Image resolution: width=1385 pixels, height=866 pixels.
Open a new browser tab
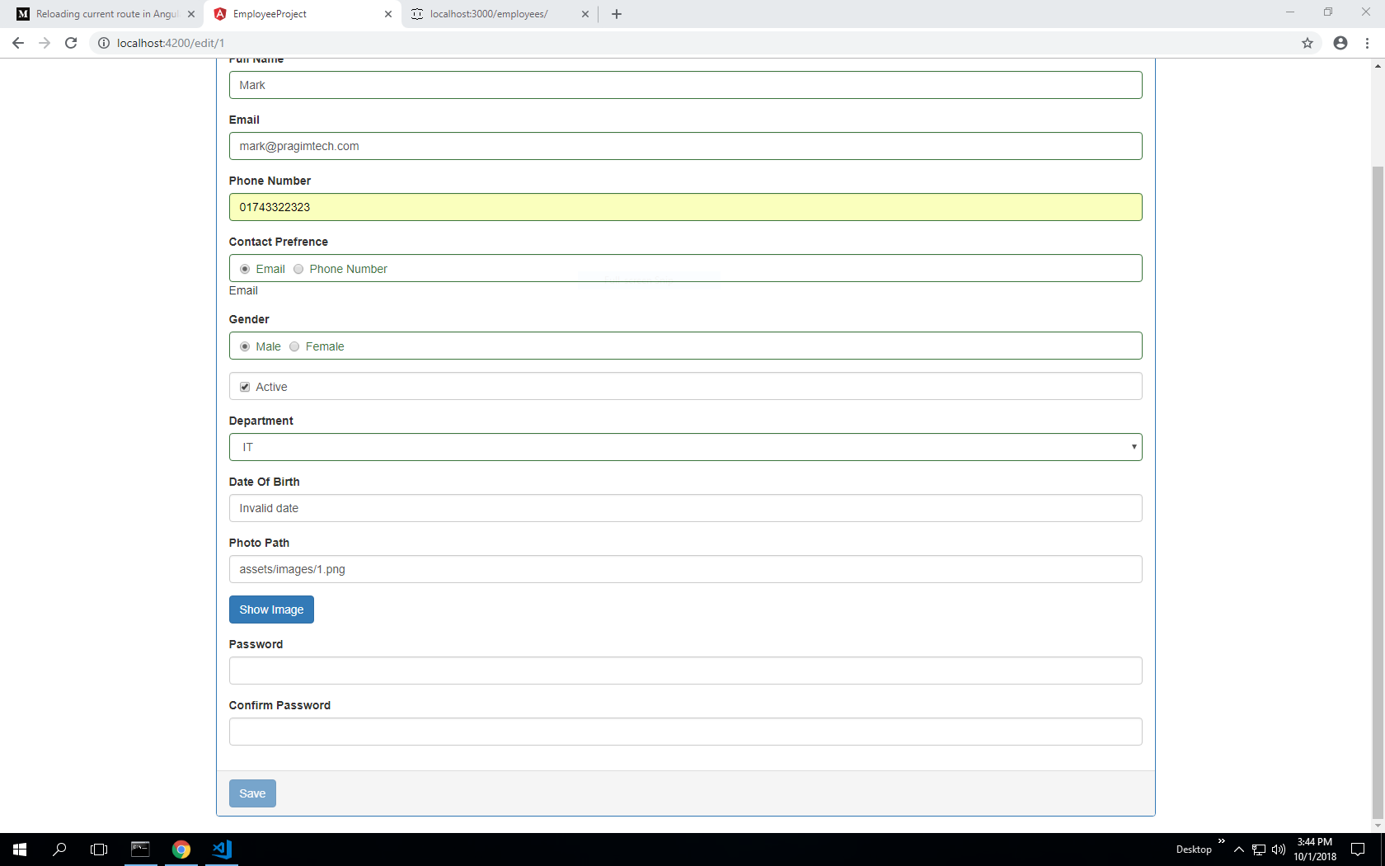point(617,14)
